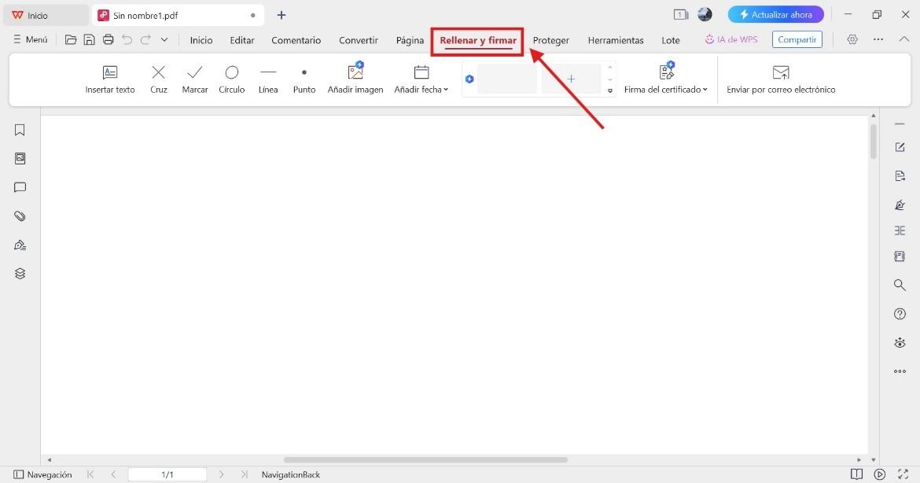Toggle the Marcar checkmark tool
Screen dimensions: 920x483
coord(194,78)
